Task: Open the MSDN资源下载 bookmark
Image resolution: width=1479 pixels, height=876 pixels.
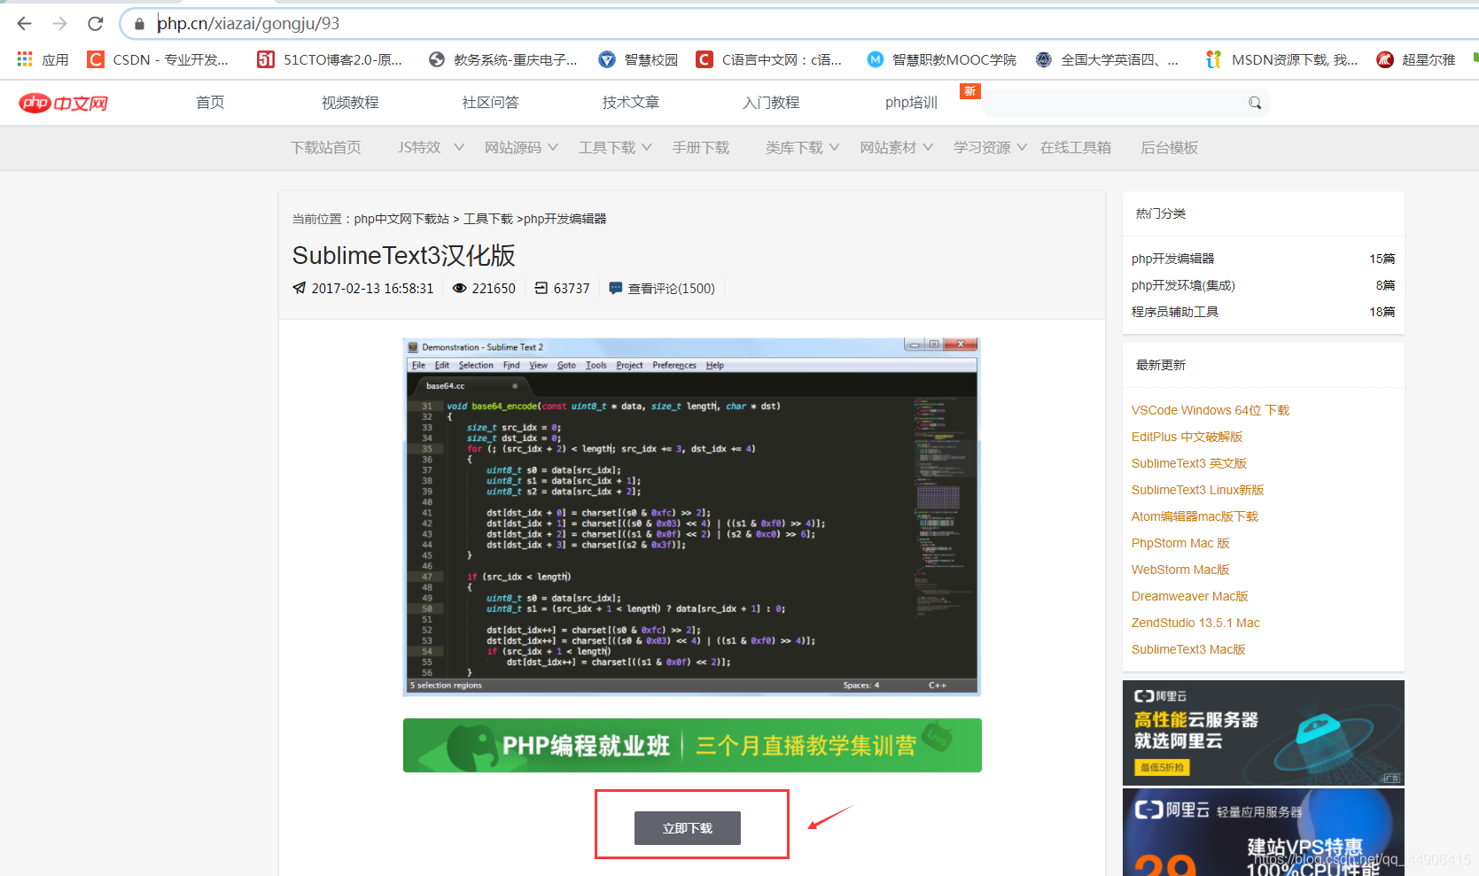Action: click(1281, 59)
